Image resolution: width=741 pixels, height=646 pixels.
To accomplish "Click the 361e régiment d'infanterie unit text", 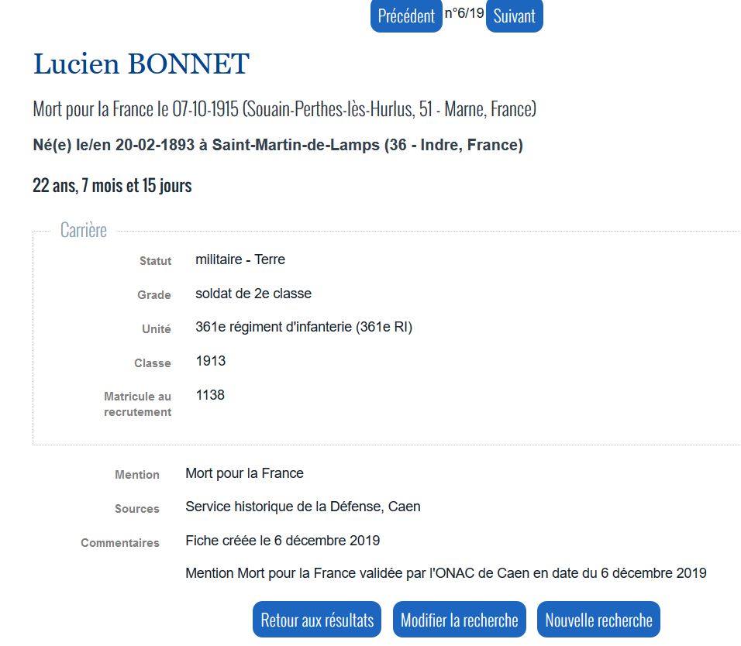I will click(304, 327).
